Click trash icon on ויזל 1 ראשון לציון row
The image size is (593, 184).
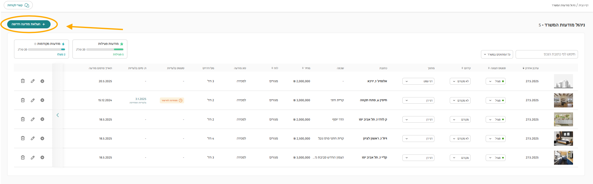click(23, 138)
